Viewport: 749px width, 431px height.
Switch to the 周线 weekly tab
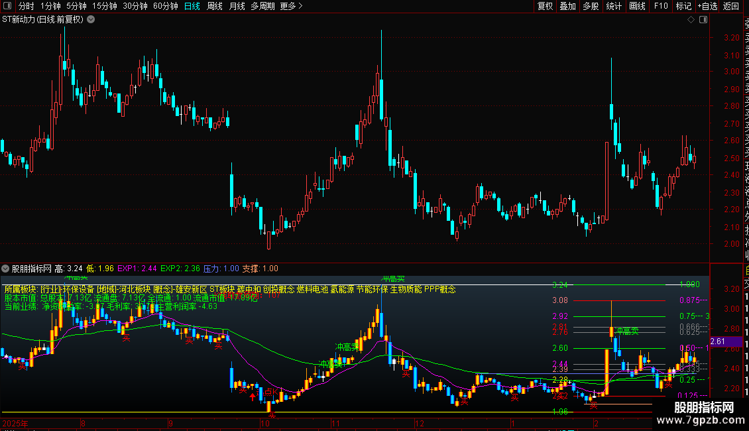(x=215, y=6)
